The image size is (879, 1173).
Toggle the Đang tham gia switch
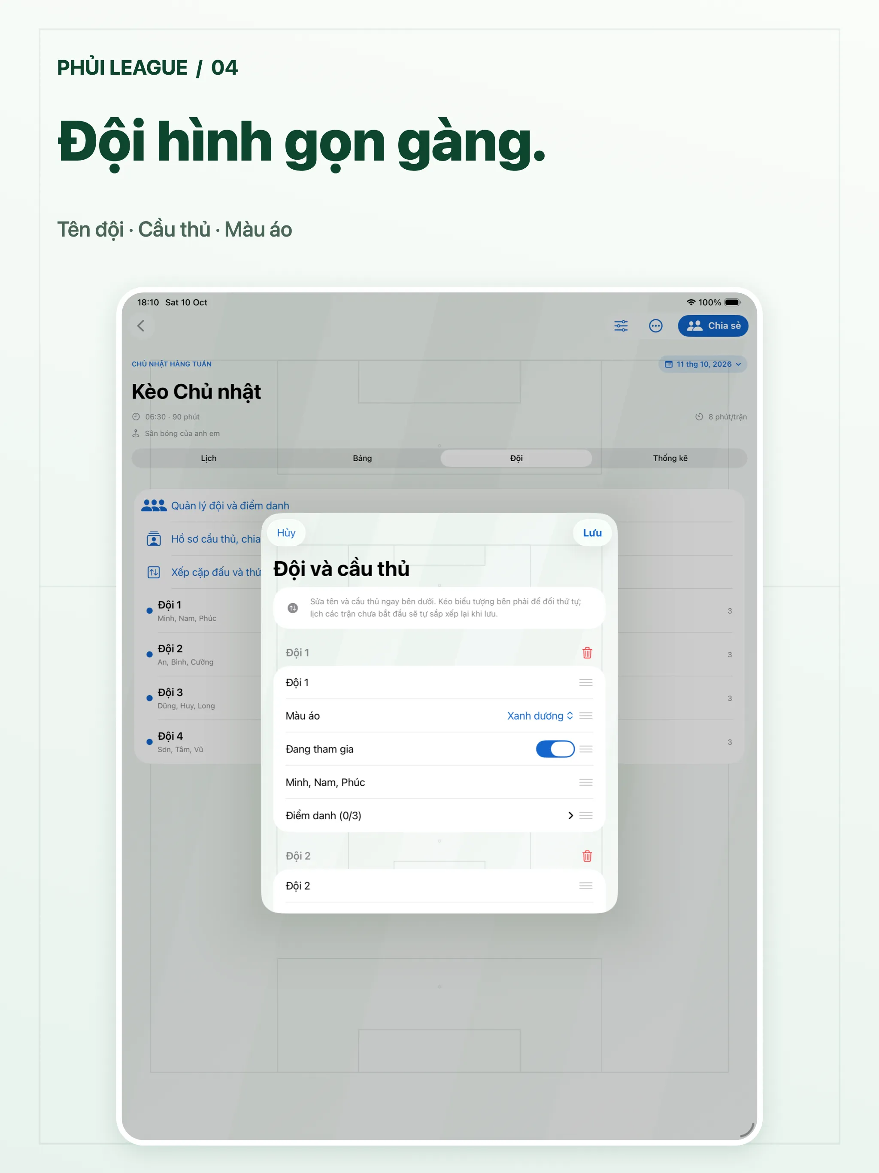[x=555, y=749]
